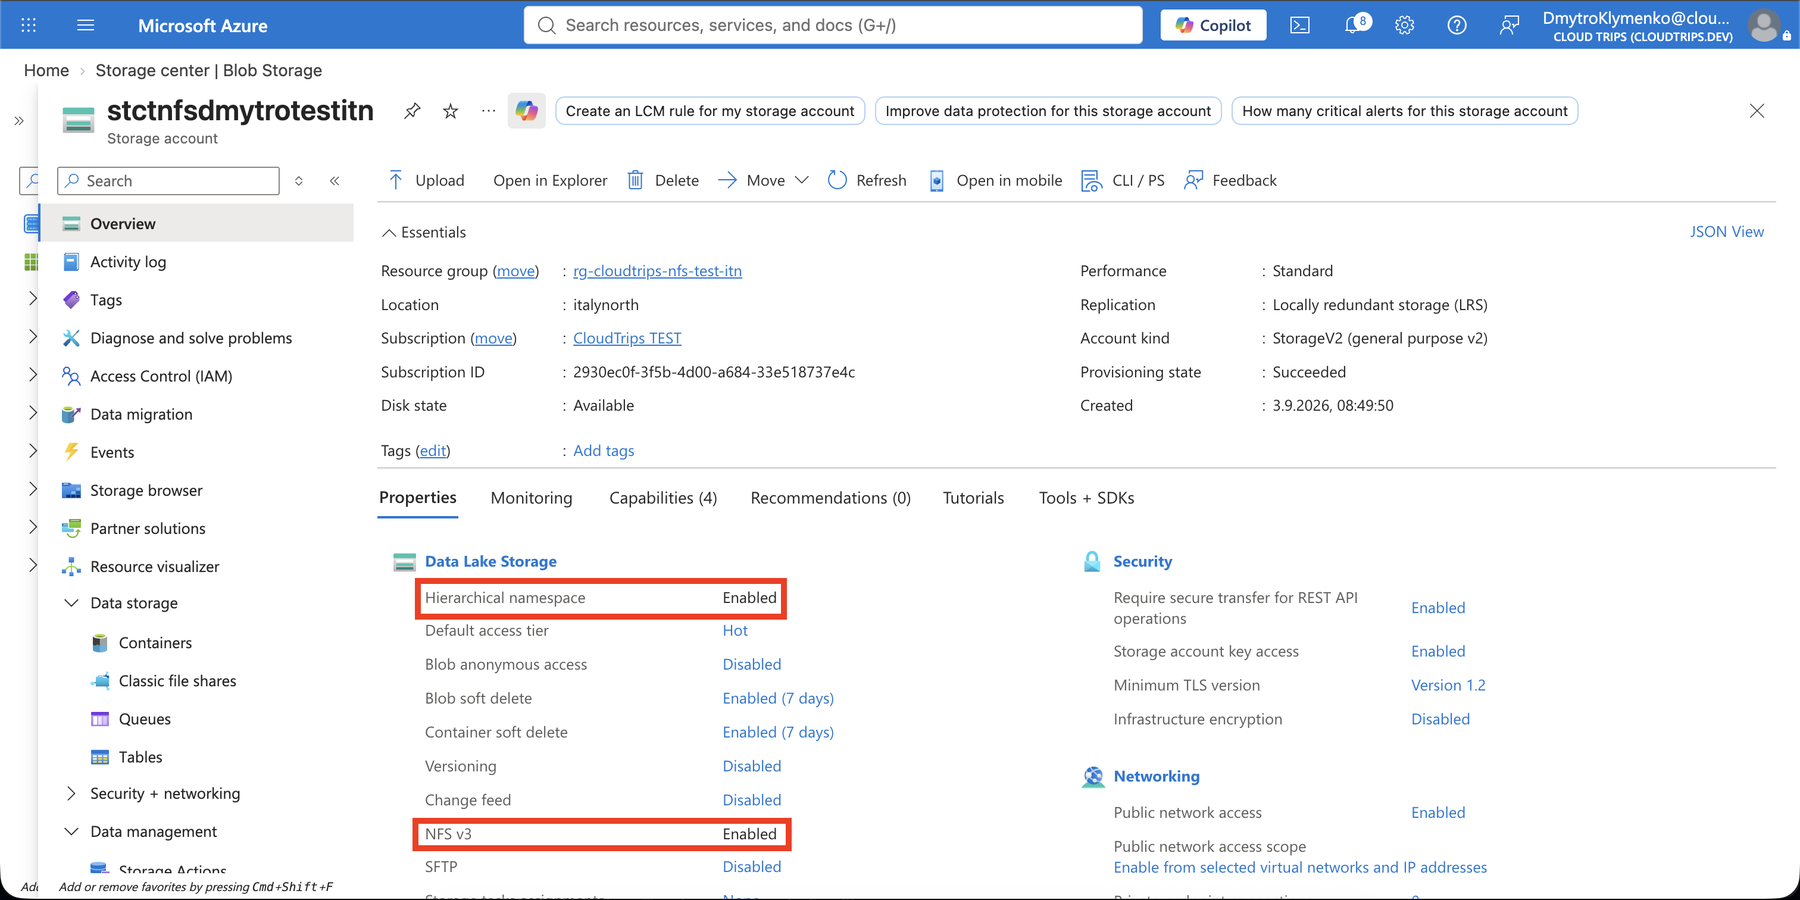Switch to the Tutorials tab
The height and width of the screenshot is (900, 1800).
point(973,498)
